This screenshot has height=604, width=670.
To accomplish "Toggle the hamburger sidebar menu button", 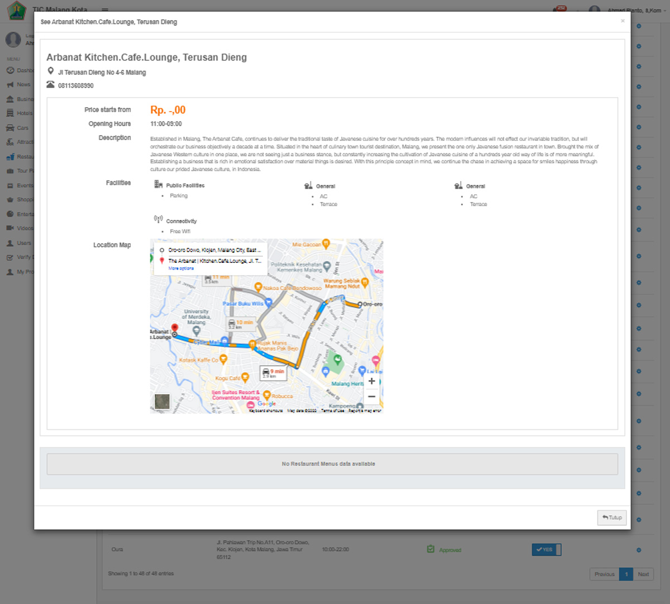I will coord(105,10).
